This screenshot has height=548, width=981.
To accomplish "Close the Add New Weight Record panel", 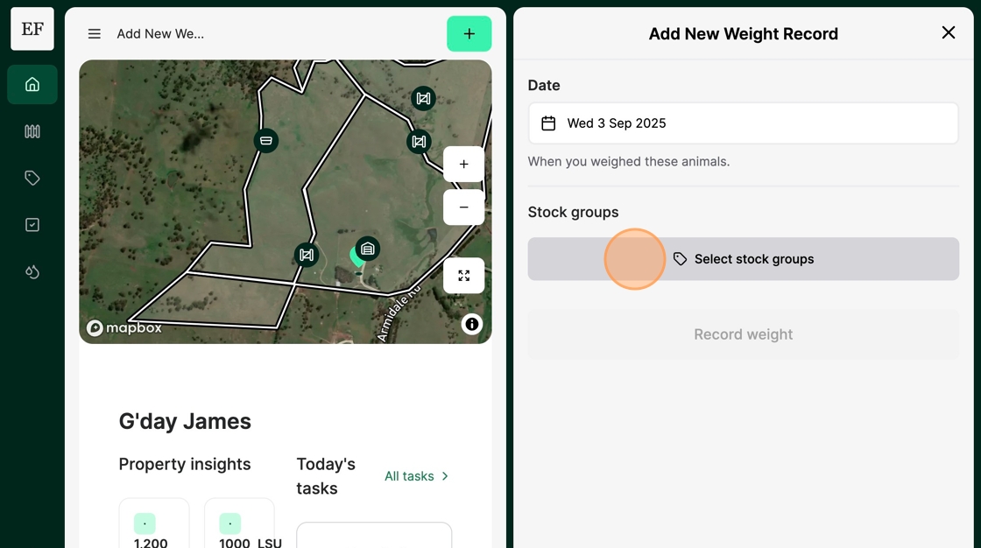I will [x=949, y=32].
